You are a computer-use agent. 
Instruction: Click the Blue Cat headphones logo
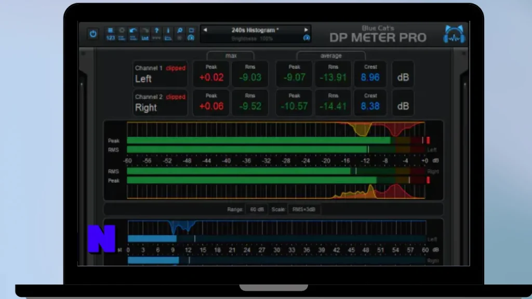click(454, 34)
